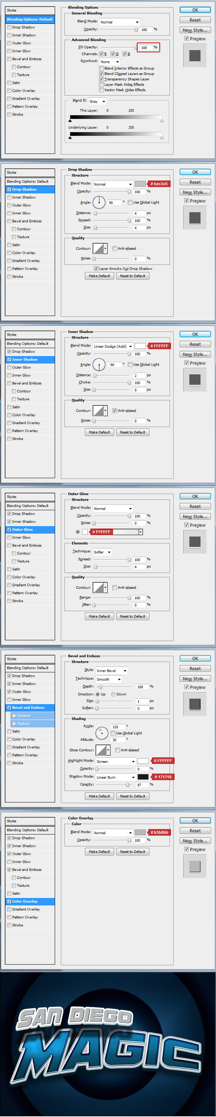Select highlighted Inner Shadow style row
This screenshot has width=216, height=1117.
click(x=30, y=360)
